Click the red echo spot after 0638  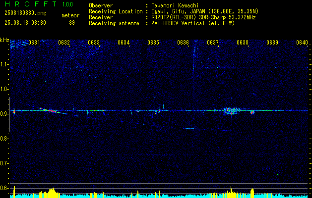click(252, 112)
